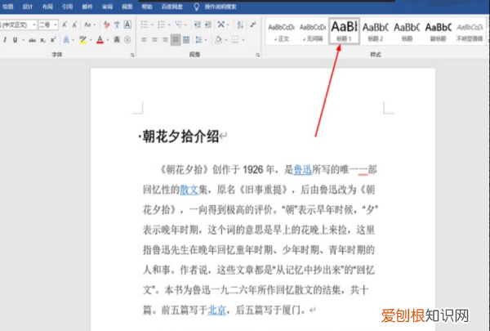The image size is (490, 331).
Task: Follow the 鲁迅 hyperlink in the document
Action: pos(302,169)
